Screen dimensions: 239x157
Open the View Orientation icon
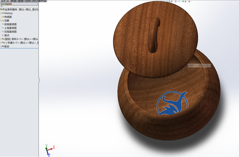click(x=172, y=1)
